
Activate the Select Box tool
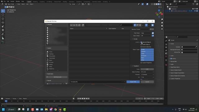coord(3,11)
